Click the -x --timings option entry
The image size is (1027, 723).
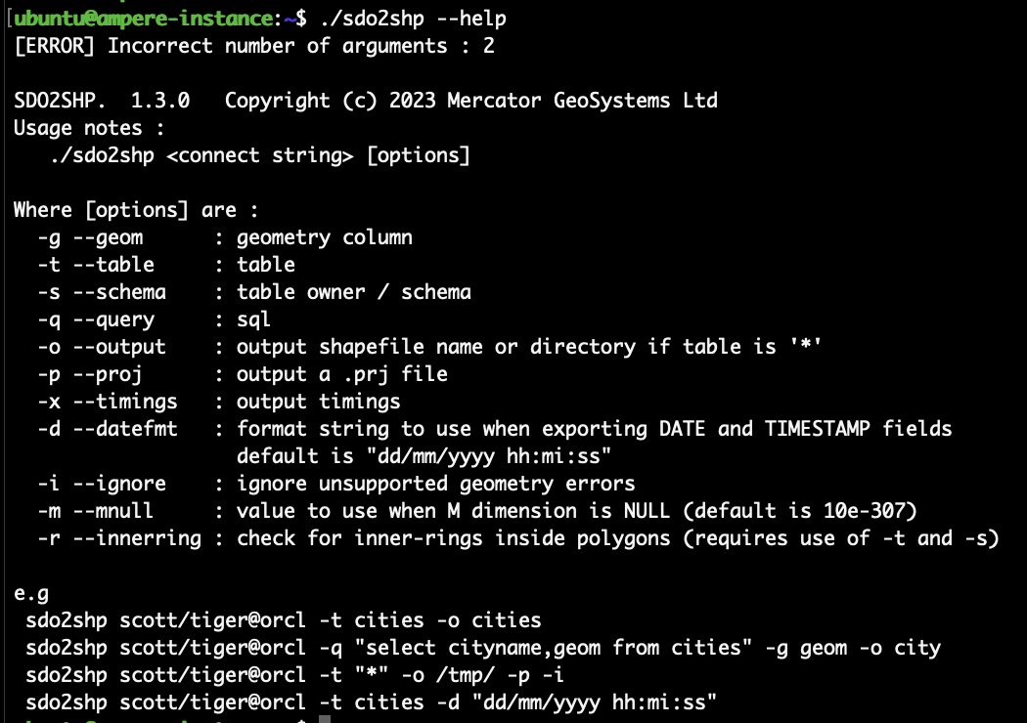pyautogui.click(x=219, y=402)
